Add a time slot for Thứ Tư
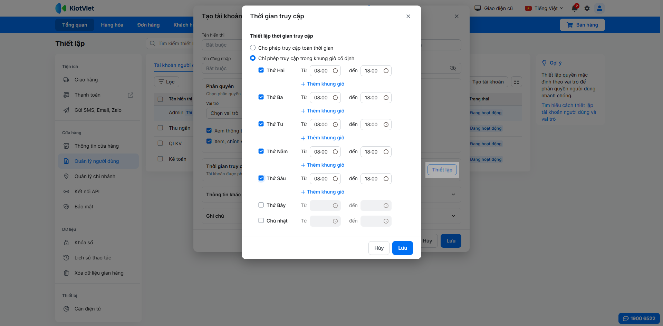The height and width of the screenshot is (326, 663). tap(323, 138)
